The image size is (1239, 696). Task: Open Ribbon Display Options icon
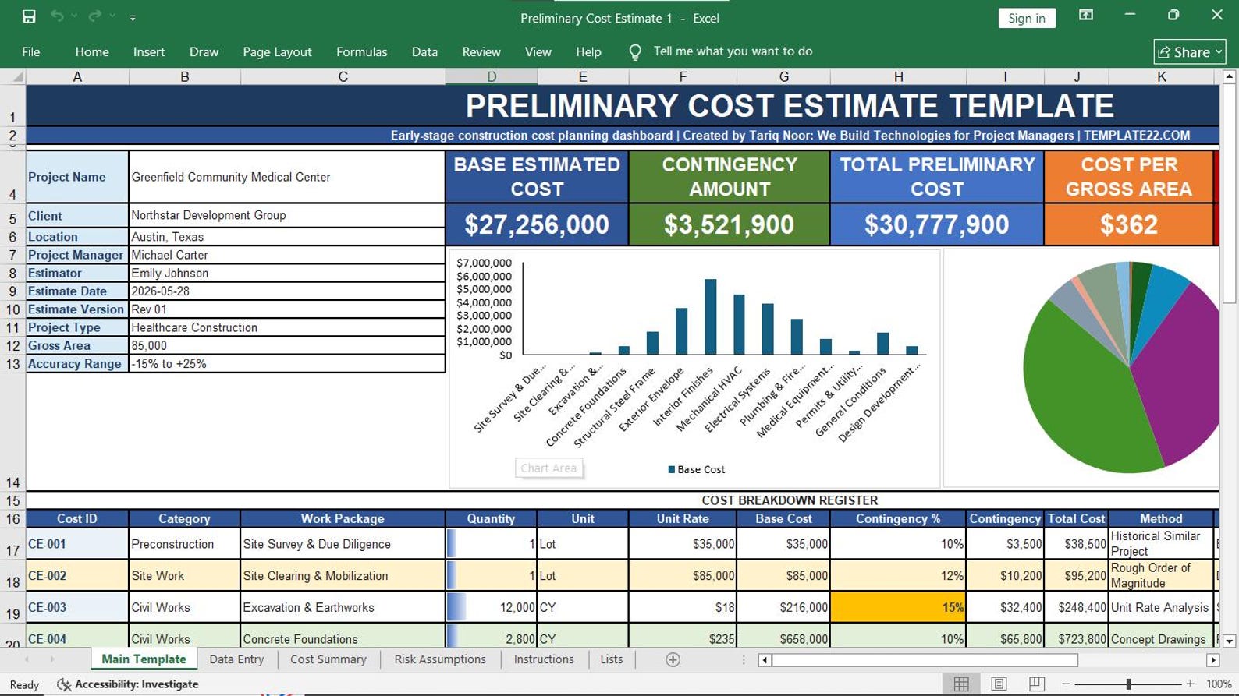coord(1085,15)
